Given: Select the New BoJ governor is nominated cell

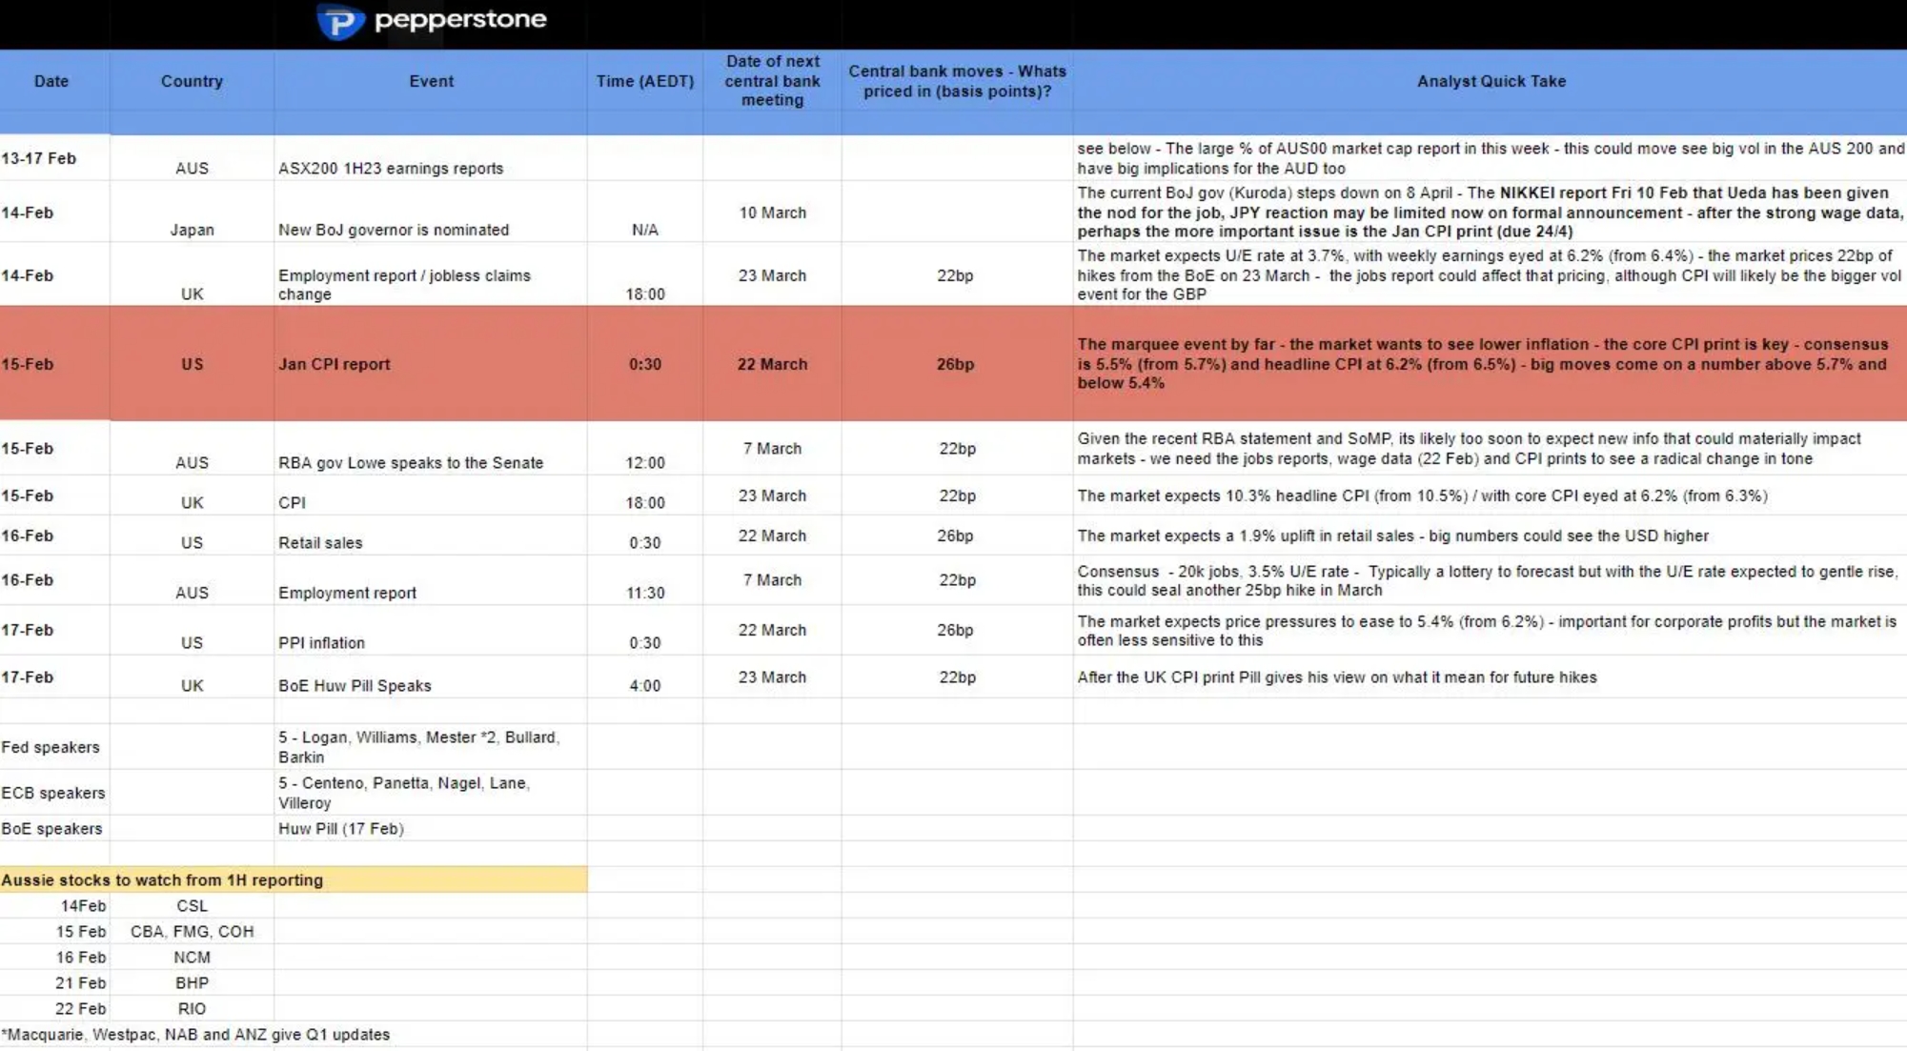Looking at the screenshot, I should tap(394, 230).
